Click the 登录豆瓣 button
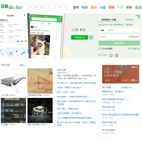The height and width of the screenshot is (142, 142). (x=119, y=43)
